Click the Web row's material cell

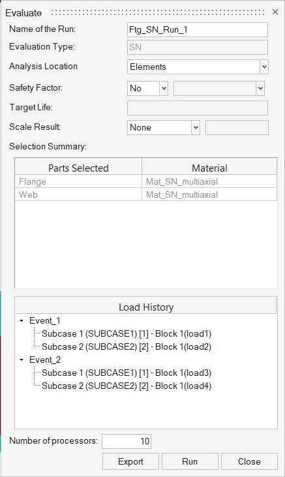click(x=209, y=194)
